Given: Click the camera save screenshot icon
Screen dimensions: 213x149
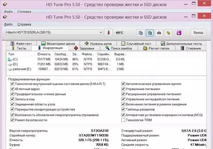Looking at the screenshot, I should click(x=159, y=33).
